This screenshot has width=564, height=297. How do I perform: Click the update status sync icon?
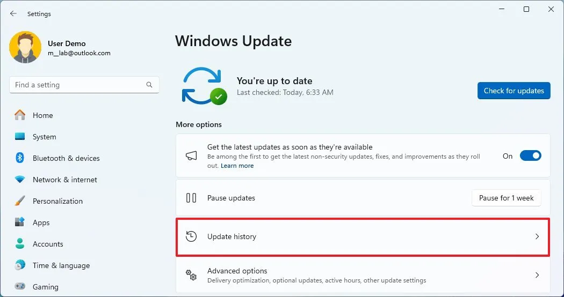(x=204, y=86)
